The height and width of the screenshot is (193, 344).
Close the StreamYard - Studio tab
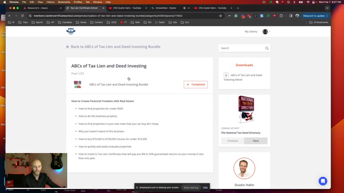click(189, 8)
